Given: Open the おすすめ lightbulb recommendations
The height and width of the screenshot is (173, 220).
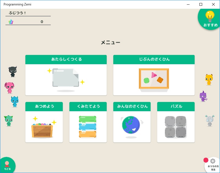Looking at the screenshot, I should [210, 19].
